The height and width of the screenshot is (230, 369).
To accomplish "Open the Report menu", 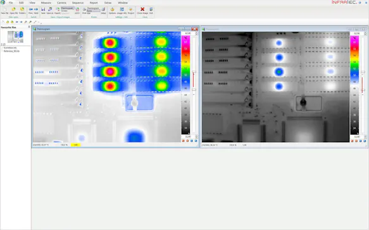I will click(94, 3).
